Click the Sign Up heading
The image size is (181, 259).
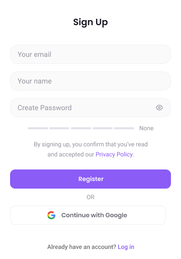[90, 22]
